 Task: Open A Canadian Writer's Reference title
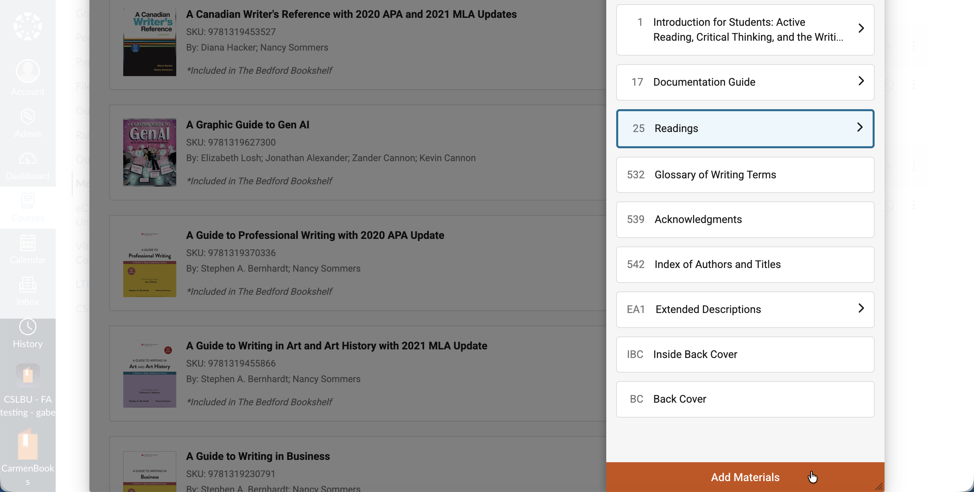pyautogui.click(x=351, y=14)
